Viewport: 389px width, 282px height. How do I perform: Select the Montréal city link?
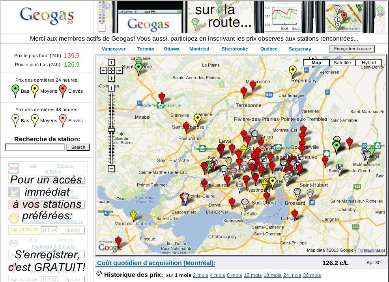coord(199,49)
